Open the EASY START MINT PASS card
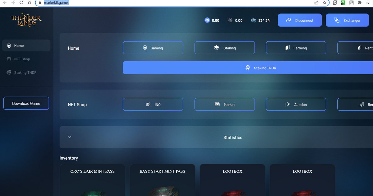The width and height of the screenshot is (373, 196). [162, 180]
